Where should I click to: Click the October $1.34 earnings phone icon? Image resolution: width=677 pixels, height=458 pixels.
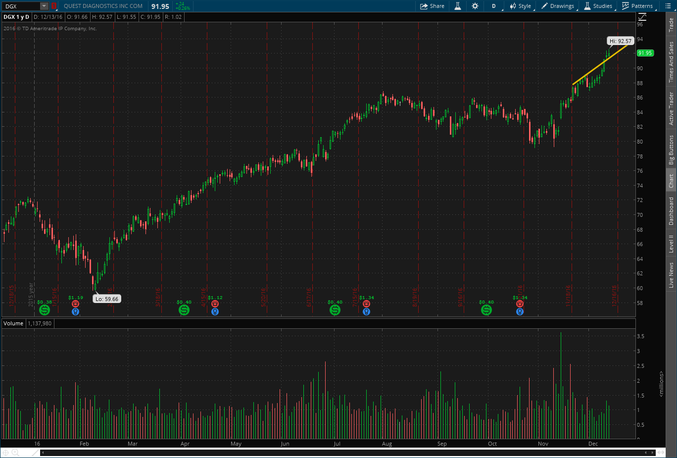click(520, 304)
